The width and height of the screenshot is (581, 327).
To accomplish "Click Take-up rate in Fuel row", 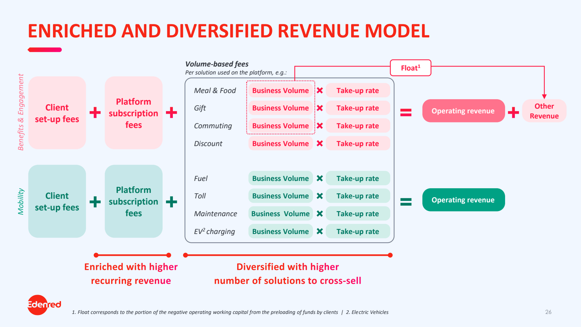I will 358,178.
